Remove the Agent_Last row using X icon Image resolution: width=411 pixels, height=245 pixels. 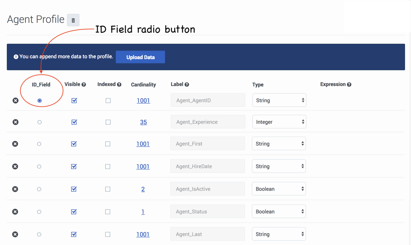coord(15,234)
